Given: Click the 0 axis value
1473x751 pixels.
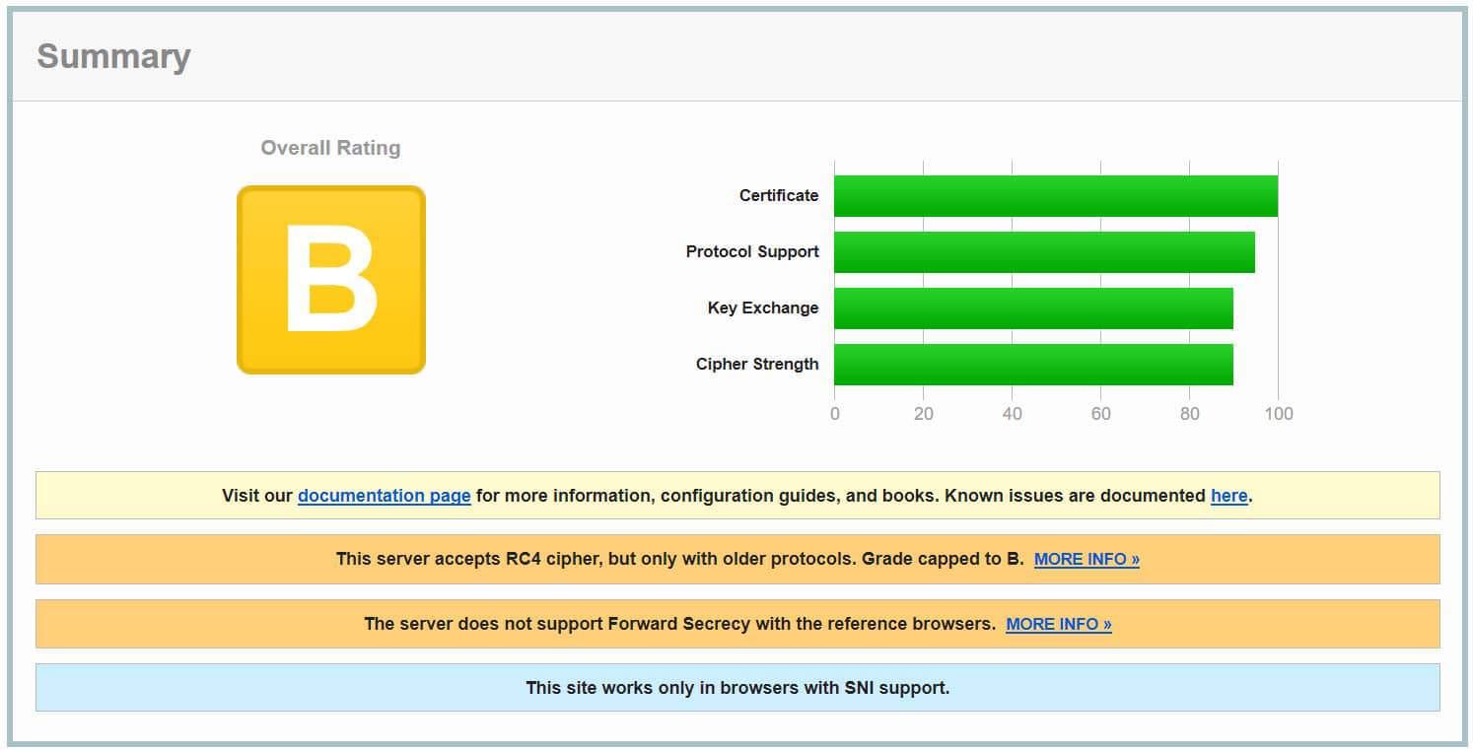Looking at the screenshot, I should (x=835, y=414).
